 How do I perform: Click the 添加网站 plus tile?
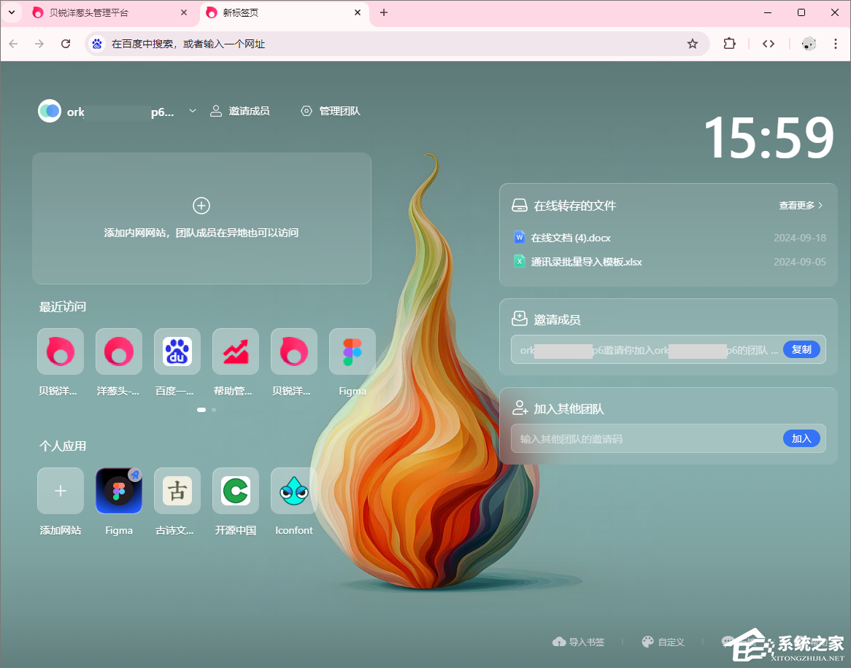pyautogui.click(x=61, y=491)
